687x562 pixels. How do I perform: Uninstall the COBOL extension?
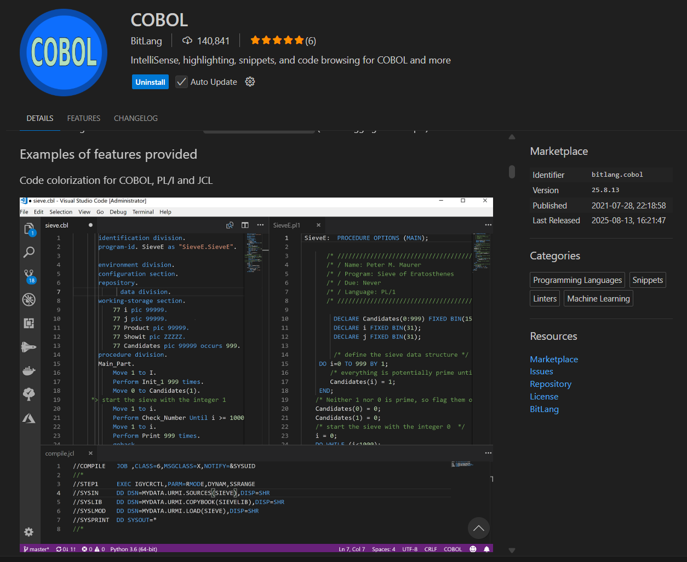(x=150, y=82)
